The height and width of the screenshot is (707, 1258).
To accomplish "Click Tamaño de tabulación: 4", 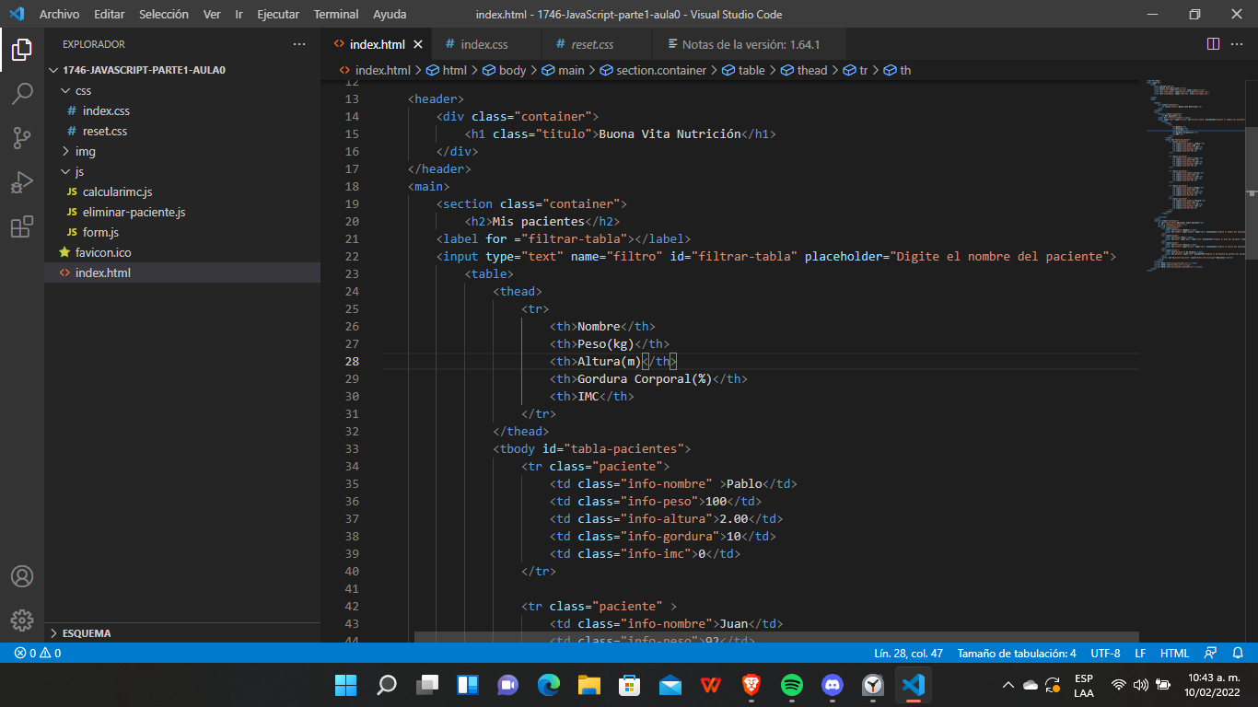I will [1017, 654].
